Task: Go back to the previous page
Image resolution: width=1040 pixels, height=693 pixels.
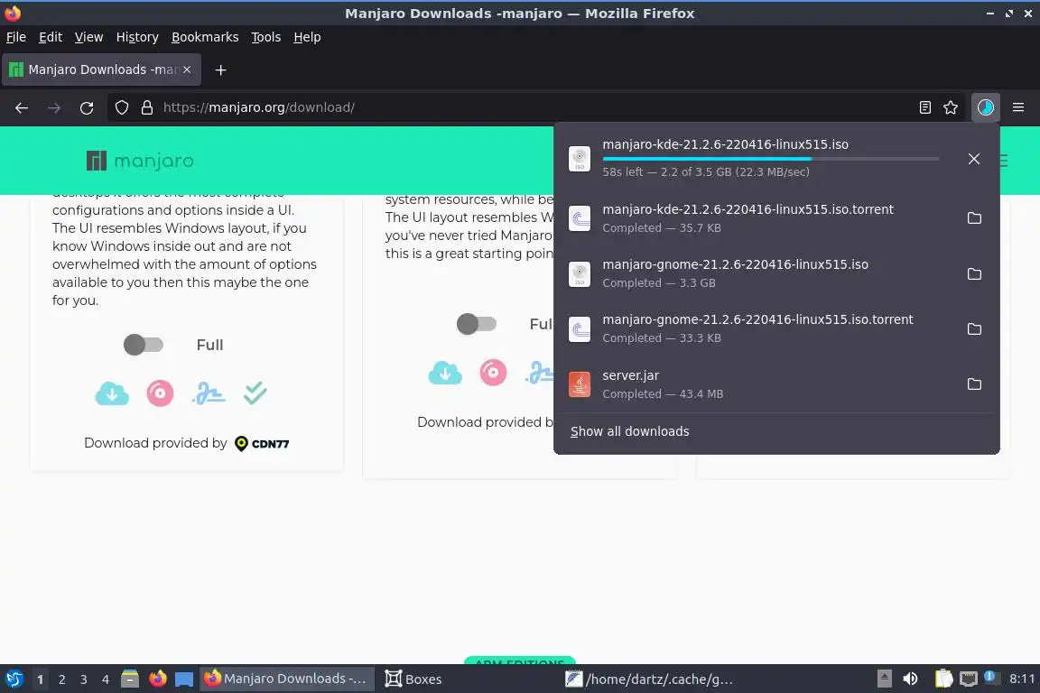Action: click(22, 107)
